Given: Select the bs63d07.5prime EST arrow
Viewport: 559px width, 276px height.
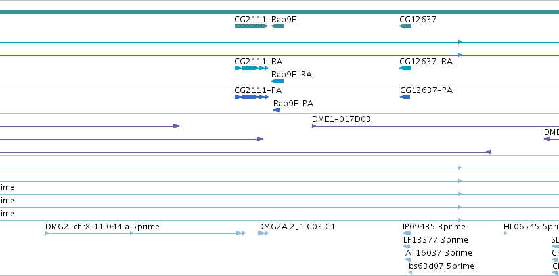Looking at the screenshot, I should point(410,273).
